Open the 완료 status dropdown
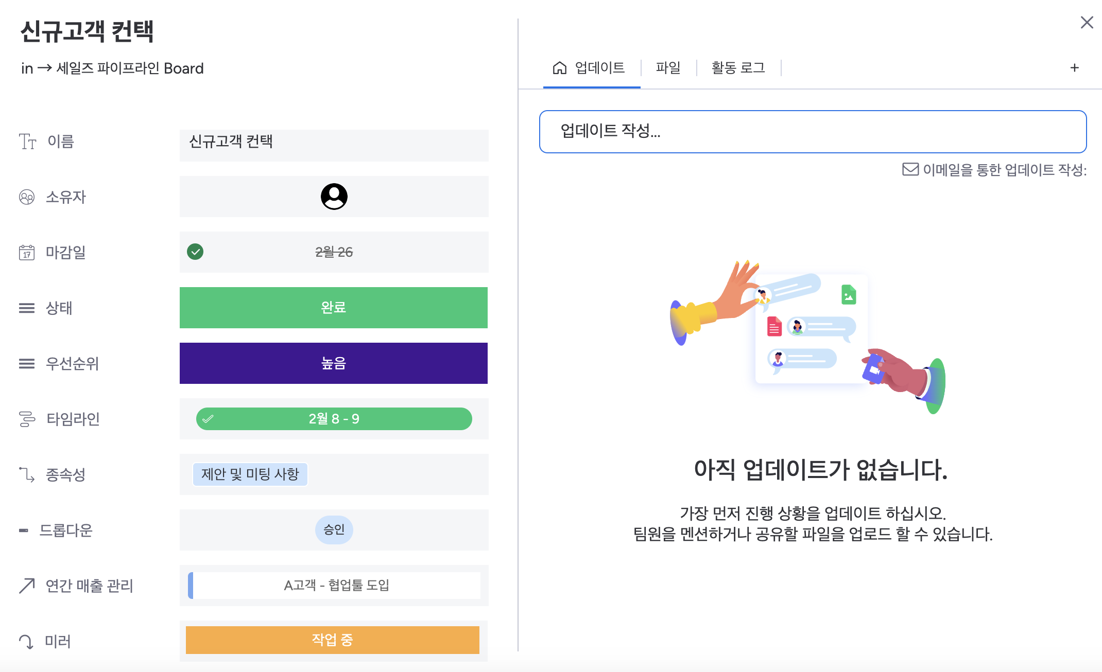The height and width of the screenshot is (672, 1102). pyautogui.click(x=333, y=308)
